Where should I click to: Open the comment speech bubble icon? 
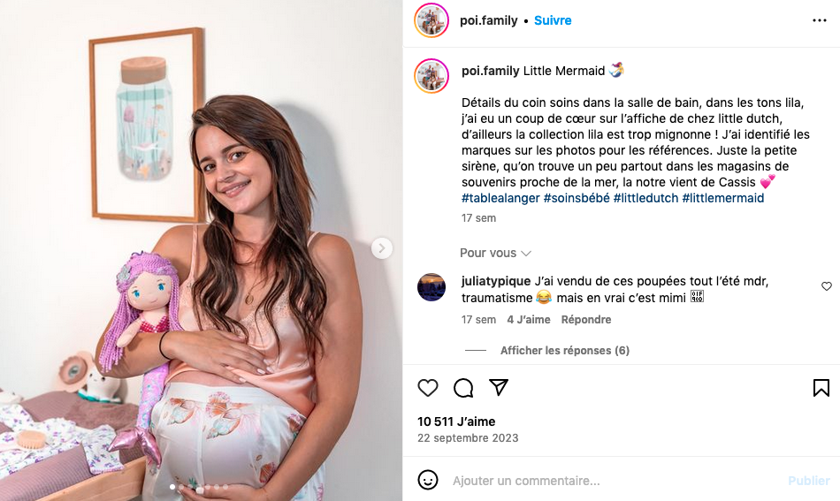click(x=463, y=388)
